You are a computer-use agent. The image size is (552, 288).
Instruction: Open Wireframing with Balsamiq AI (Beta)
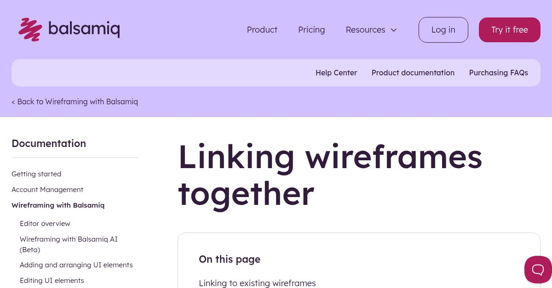[x=69, y=244]
